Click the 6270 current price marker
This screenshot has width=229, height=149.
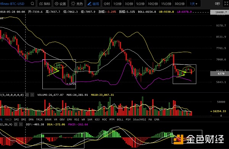(x=219, y=74)
